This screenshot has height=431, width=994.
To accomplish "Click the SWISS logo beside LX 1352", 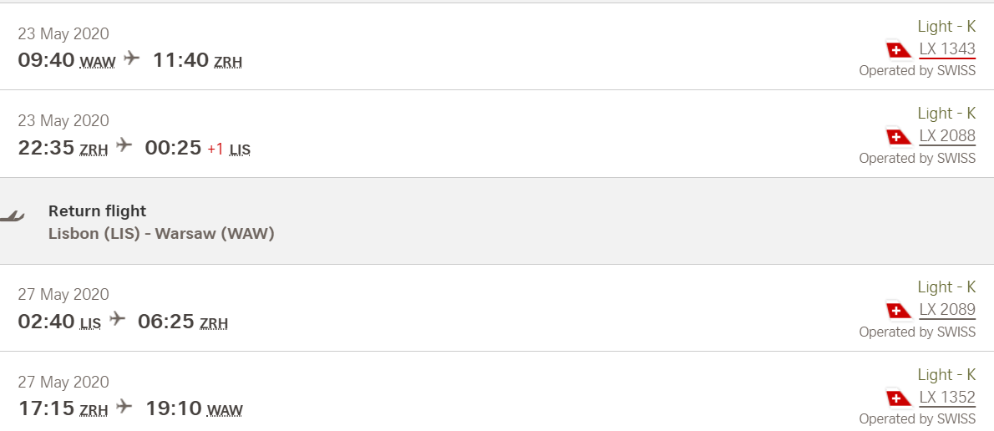I will (x=899, y=398).
